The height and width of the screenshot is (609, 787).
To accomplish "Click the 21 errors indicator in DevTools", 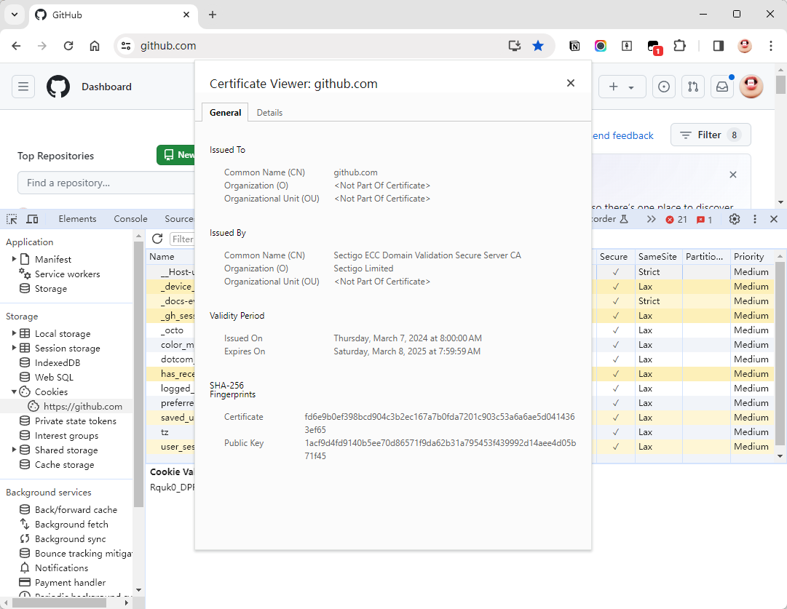I will pyautogui.click(x=676, y=219).
